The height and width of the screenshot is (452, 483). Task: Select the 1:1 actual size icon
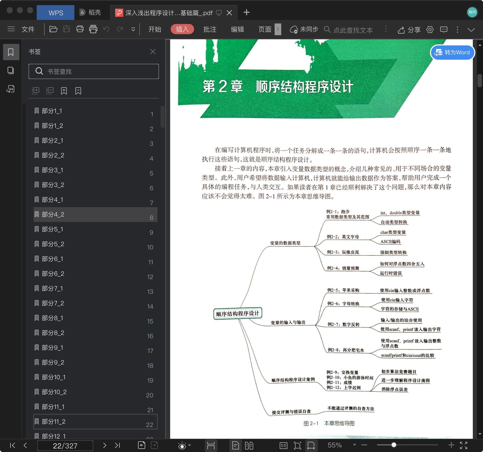point(284,445)
